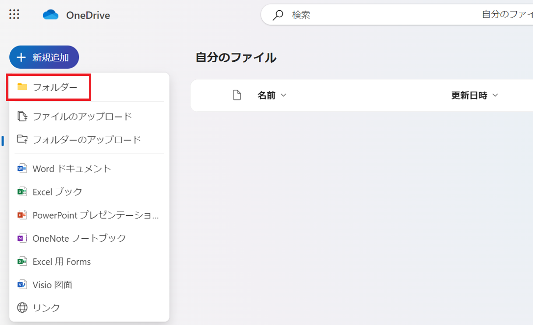Screen dimensions: 533x325
Task: Create a PowerPoint プレゼンテーション
Action: click(89, 215)
